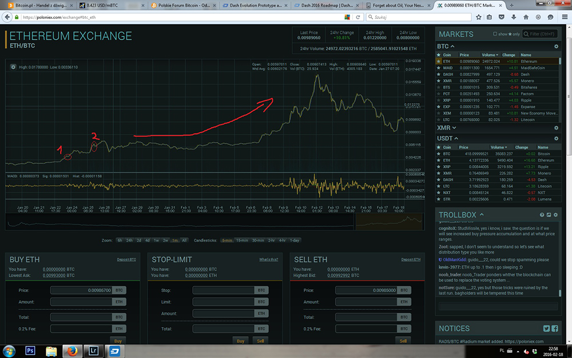Pop out the Trollbox window icon

tap(549, 215)
